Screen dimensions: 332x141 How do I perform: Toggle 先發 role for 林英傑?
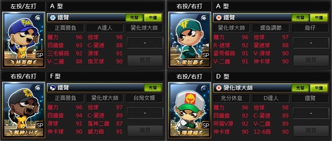click(134, 18)
